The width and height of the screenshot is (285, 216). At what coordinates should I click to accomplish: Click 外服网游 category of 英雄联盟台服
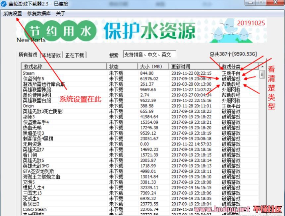click(231, 101)
